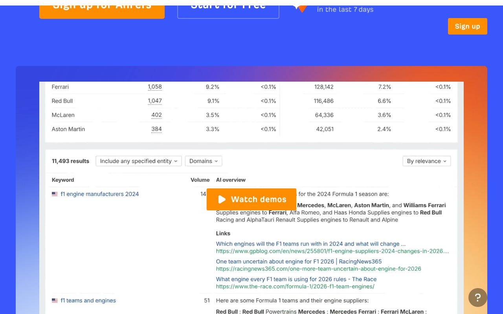Click the Red Bull row label
503x314 pixels.
coord(62,101)
